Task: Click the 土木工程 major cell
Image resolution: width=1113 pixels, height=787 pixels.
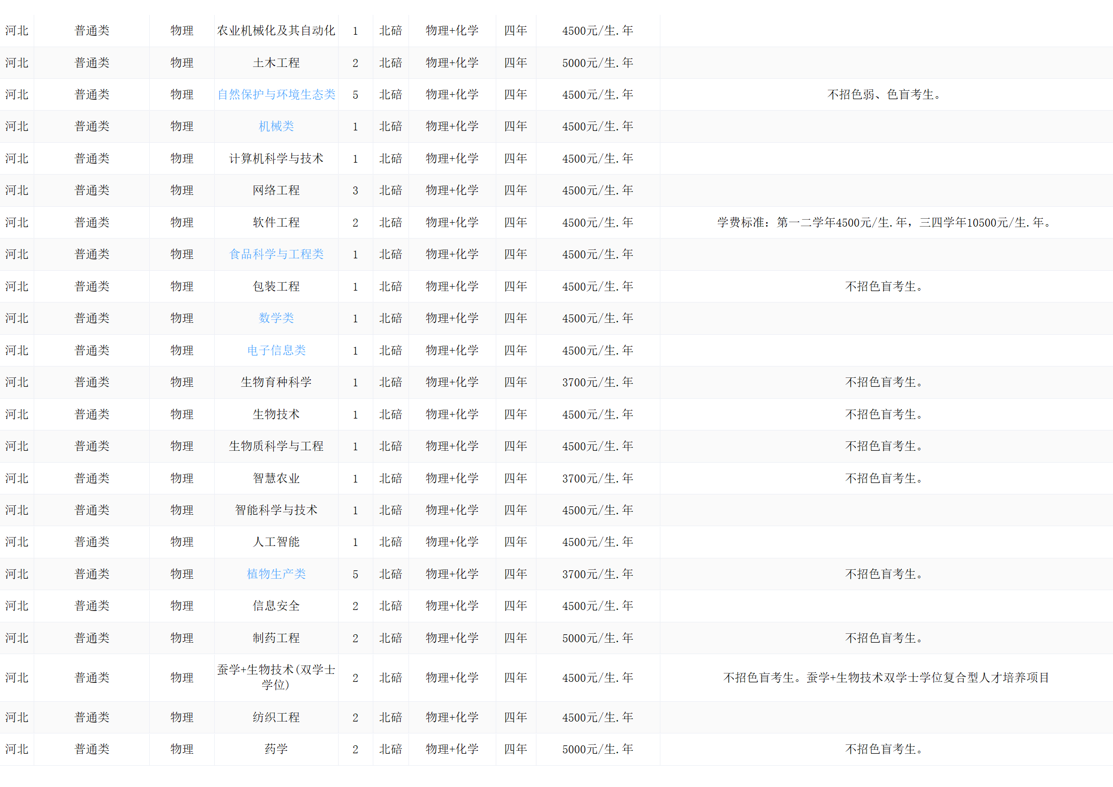Action: (276, 63)
